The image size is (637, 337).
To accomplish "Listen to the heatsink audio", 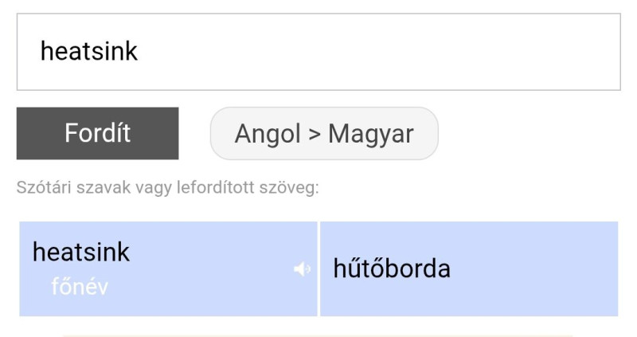I will (302, 269).
